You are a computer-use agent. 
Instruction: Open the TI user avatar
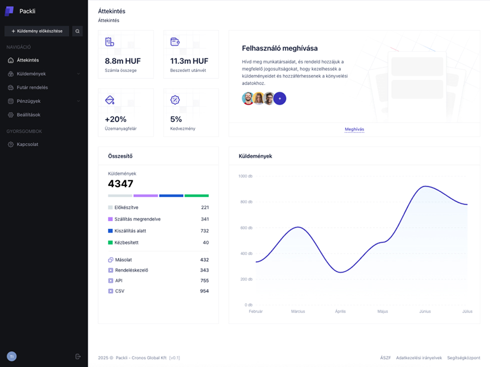(11, 357)
